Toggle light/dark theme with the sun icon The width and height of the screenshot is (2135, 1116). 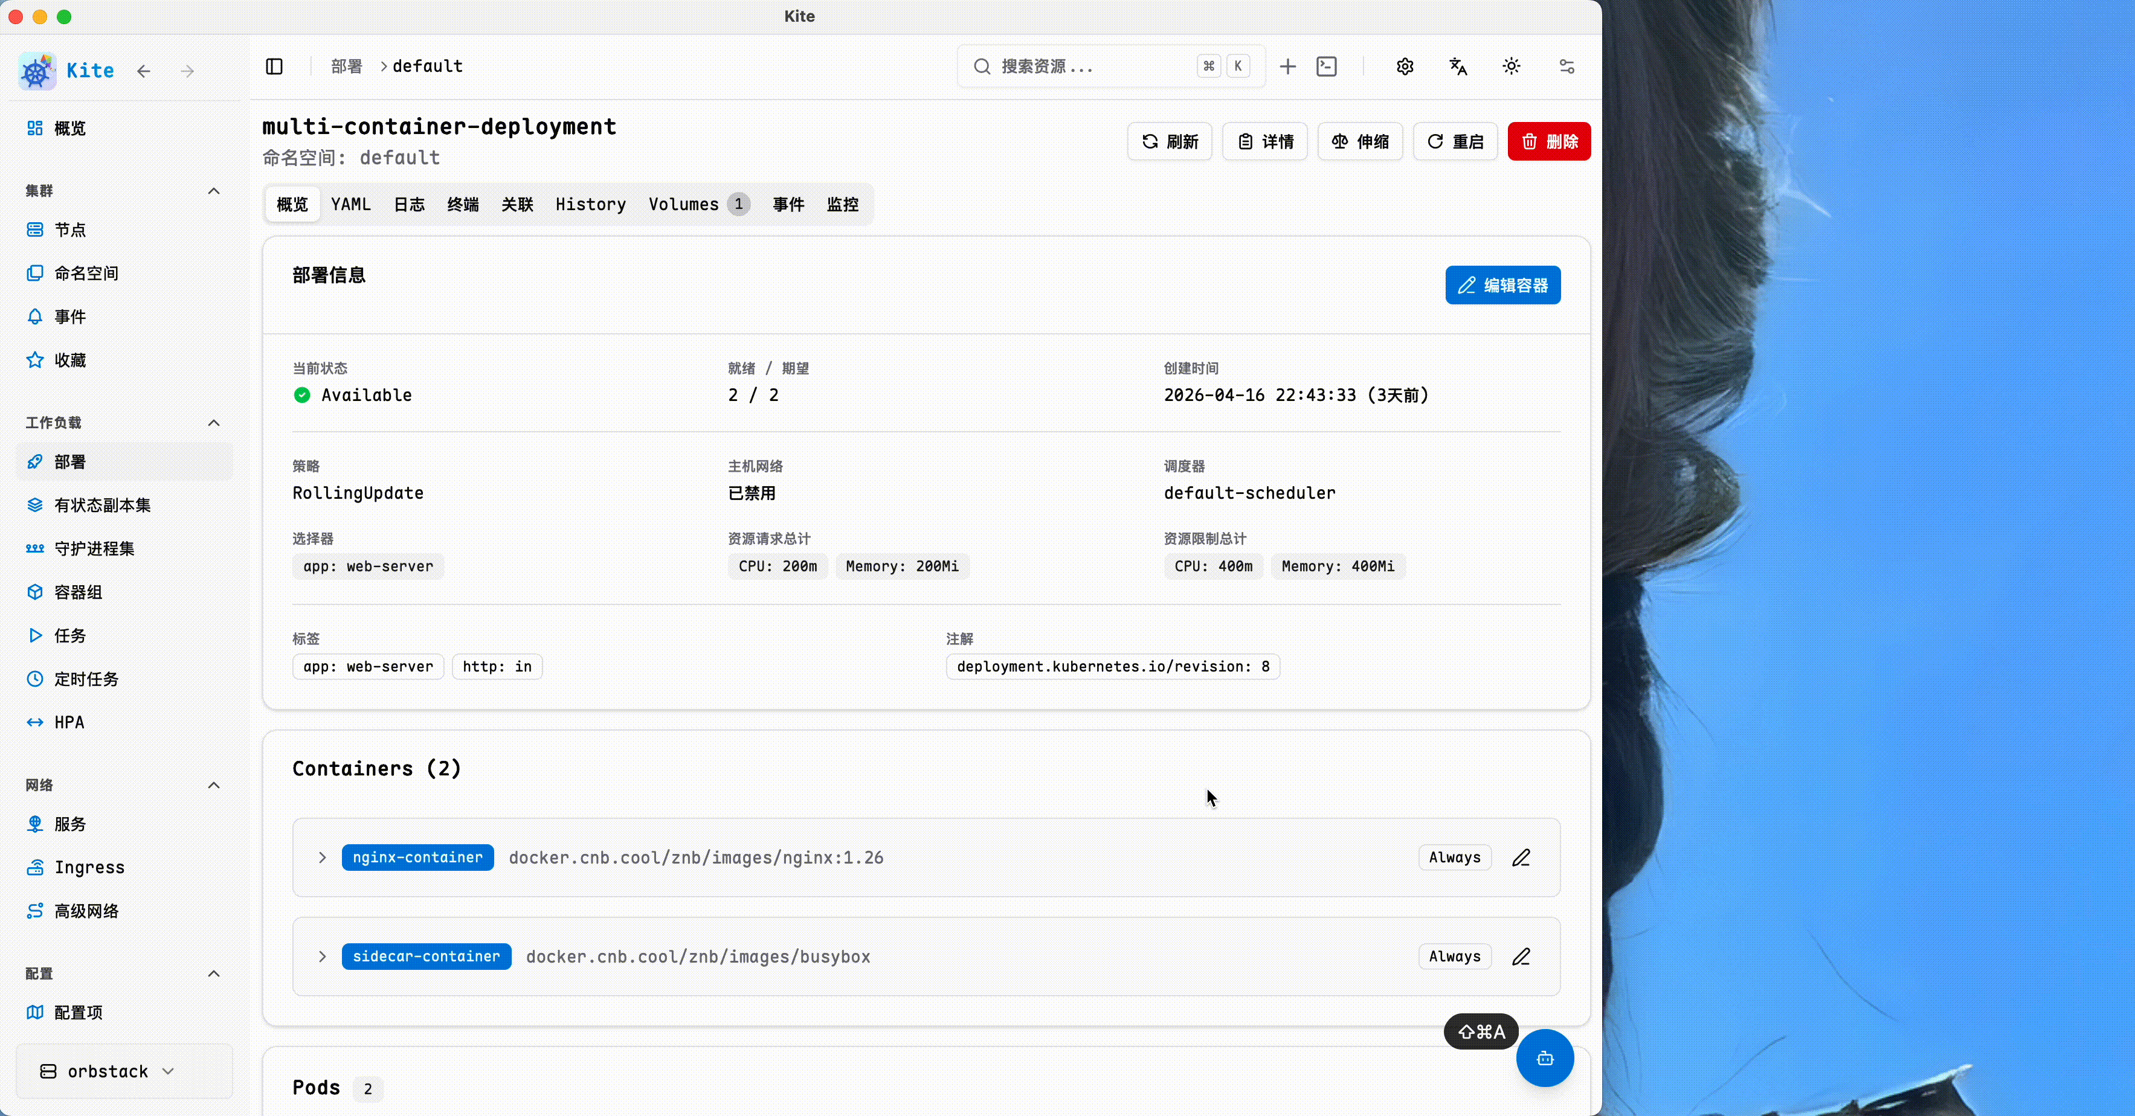[1510, 66]
